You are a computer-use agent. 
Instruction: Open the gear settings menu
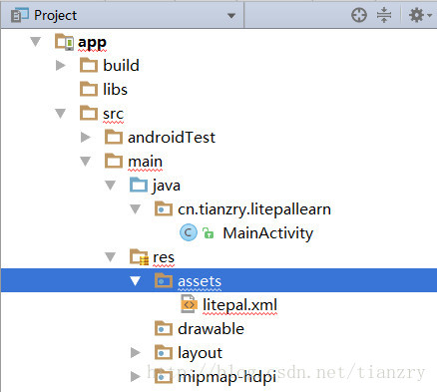tap(419, 15)
